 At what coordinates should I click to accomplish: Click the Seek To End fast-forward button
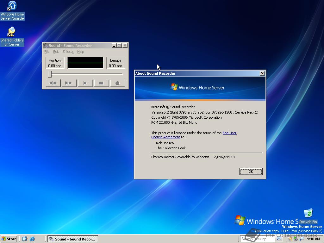pos(69,83)
